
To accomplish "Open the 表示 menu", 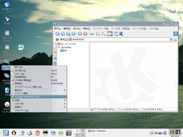I will (x=77, y=29).
